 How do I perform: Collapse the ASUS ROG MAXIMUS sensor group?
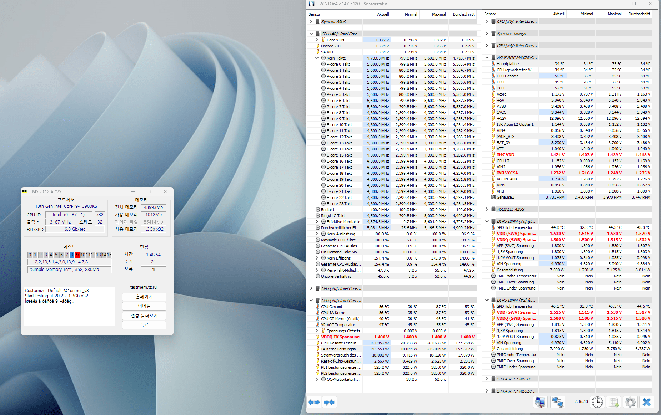click(x=487, y=58)
